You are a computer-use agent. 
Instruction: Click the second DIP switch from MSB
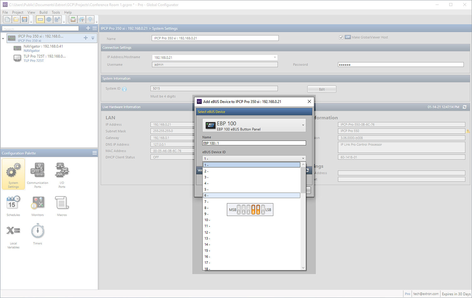click(244, 209)
